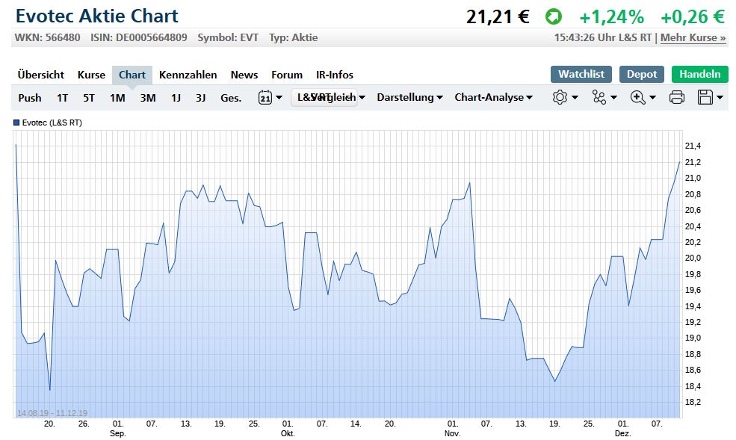Viewport: 736px width, 440px height.
Task: Expand the settings gear dropdown arrow
Action: point(575,98)
